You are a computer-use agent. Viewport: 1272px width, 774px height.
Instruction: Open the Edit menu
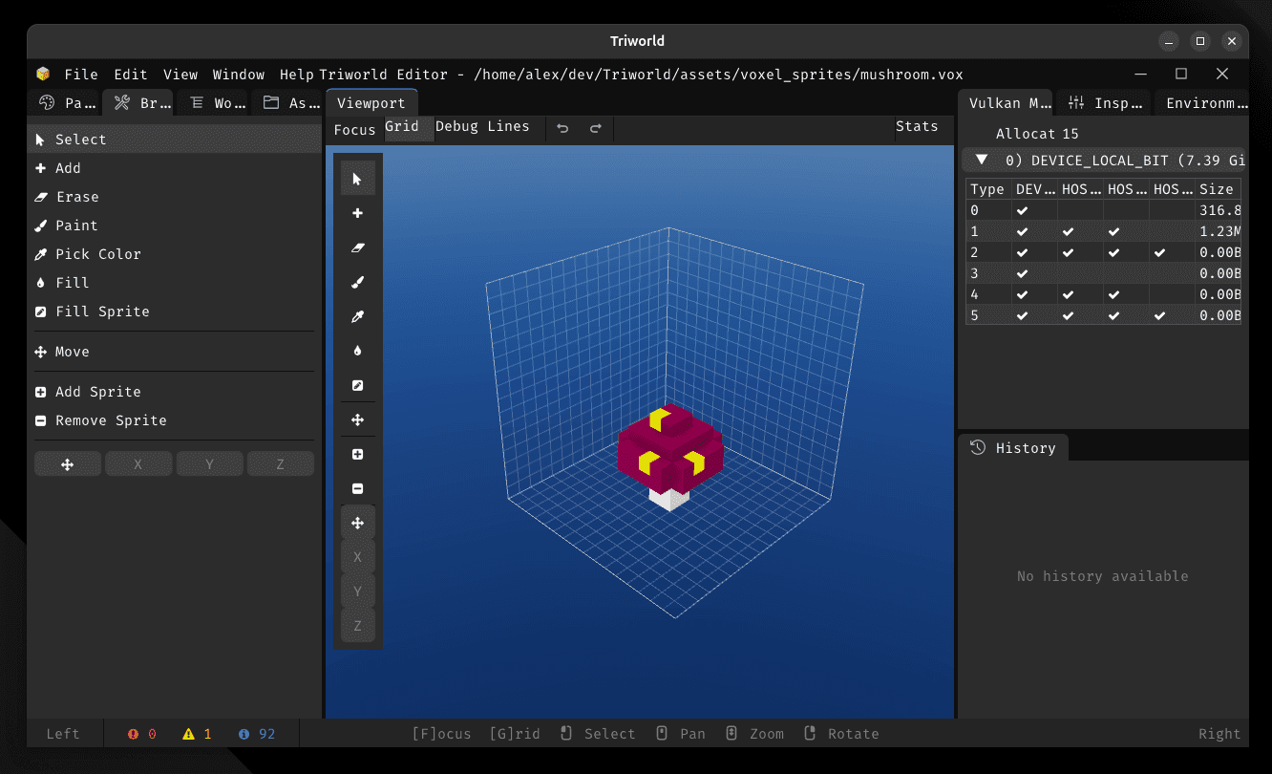click(130, 74)
